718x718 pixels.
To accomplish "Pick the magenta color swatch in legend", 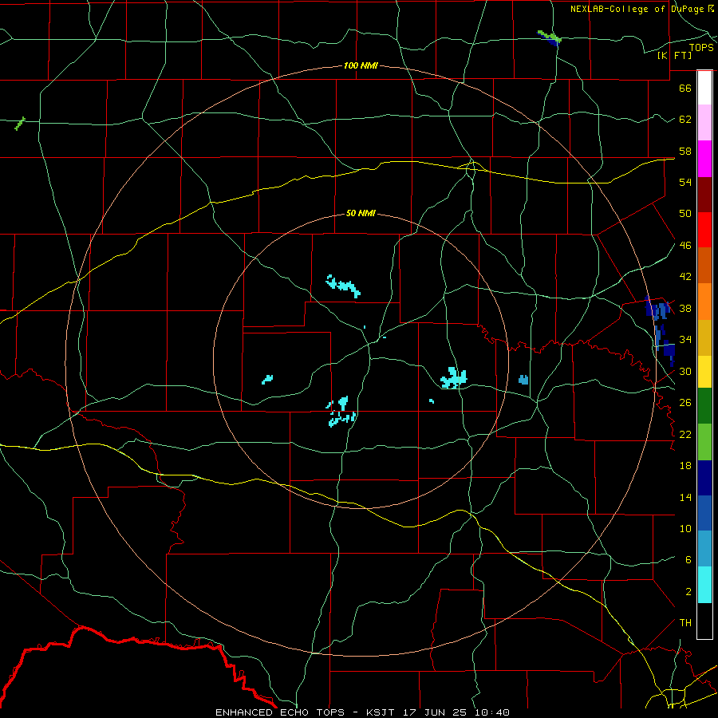I will coord(704,159).
